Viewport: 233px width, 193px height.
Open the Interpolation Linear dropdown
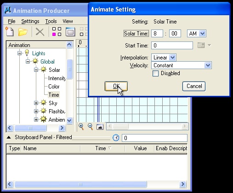pos(172,58)
